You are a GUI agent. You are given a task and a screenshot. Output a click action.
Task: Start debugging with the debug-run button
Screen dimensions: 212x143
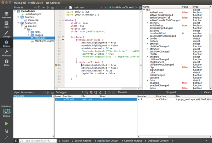pyautogui.click(x=6, y=131)
